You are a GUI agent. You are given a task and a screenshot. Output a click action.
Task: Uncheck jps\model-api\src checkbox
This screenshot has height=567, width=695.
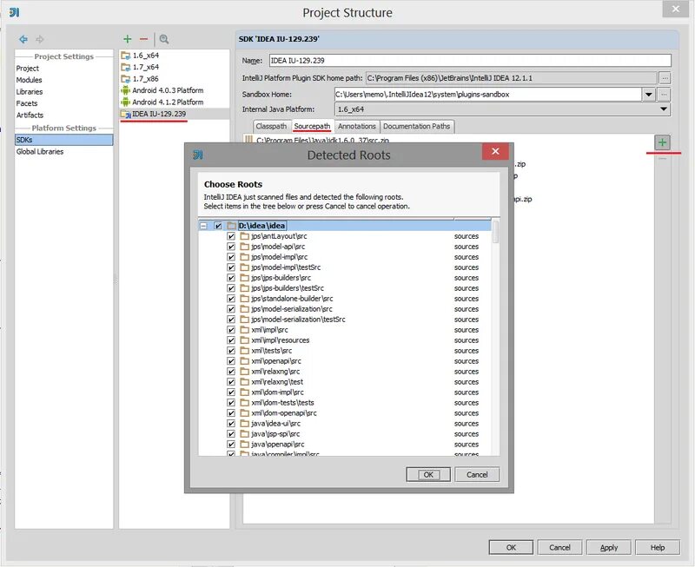coord(231,247)
